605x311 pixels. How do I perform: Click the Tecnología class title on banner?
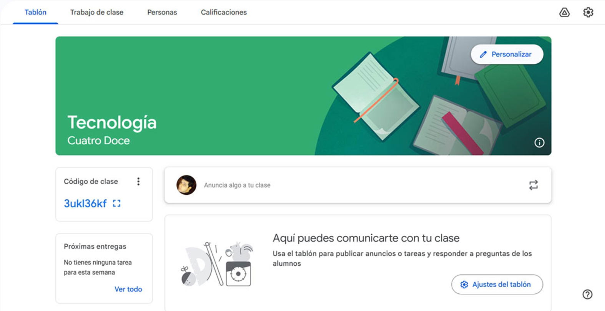pos(112,123)
